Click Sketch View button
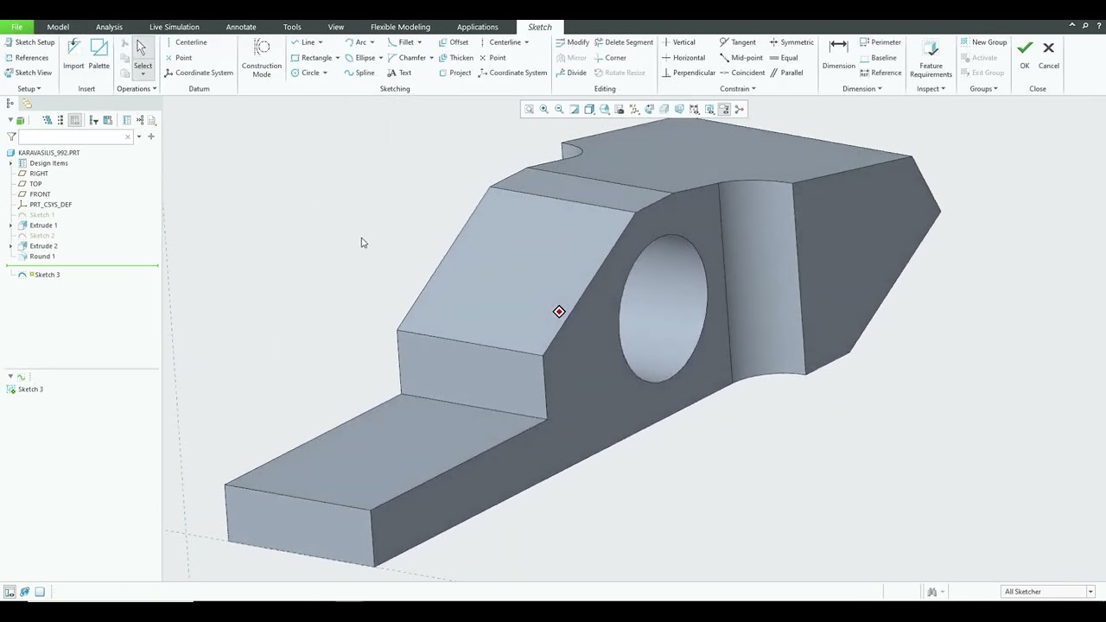1106x622 pixels. pos(28,73)
